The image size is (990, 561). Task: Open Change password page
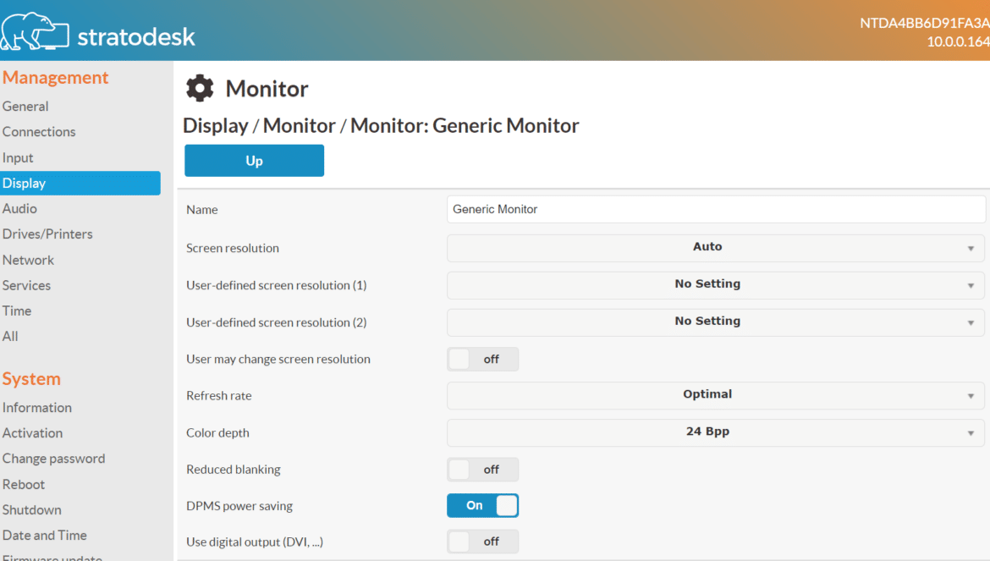(53, 458)
